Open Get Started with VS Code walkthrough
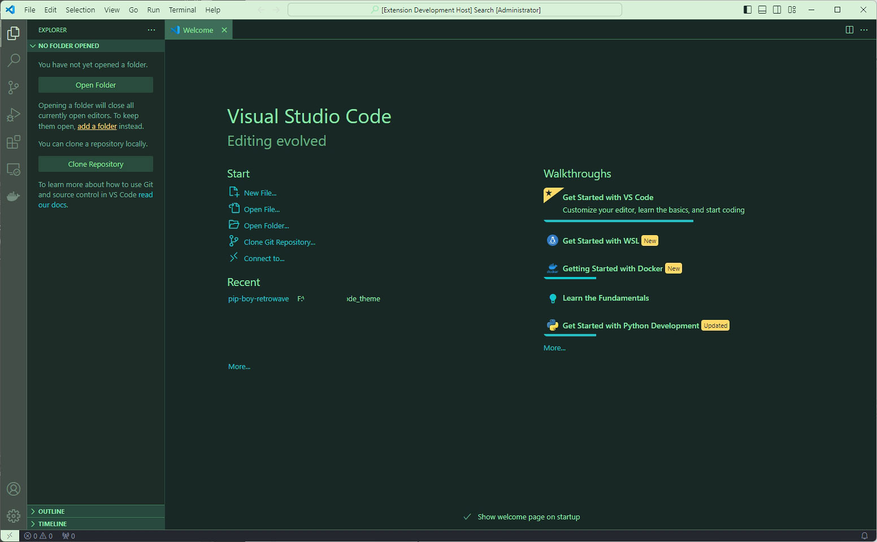Screen dimensions: 877x542 click(644, 203)
